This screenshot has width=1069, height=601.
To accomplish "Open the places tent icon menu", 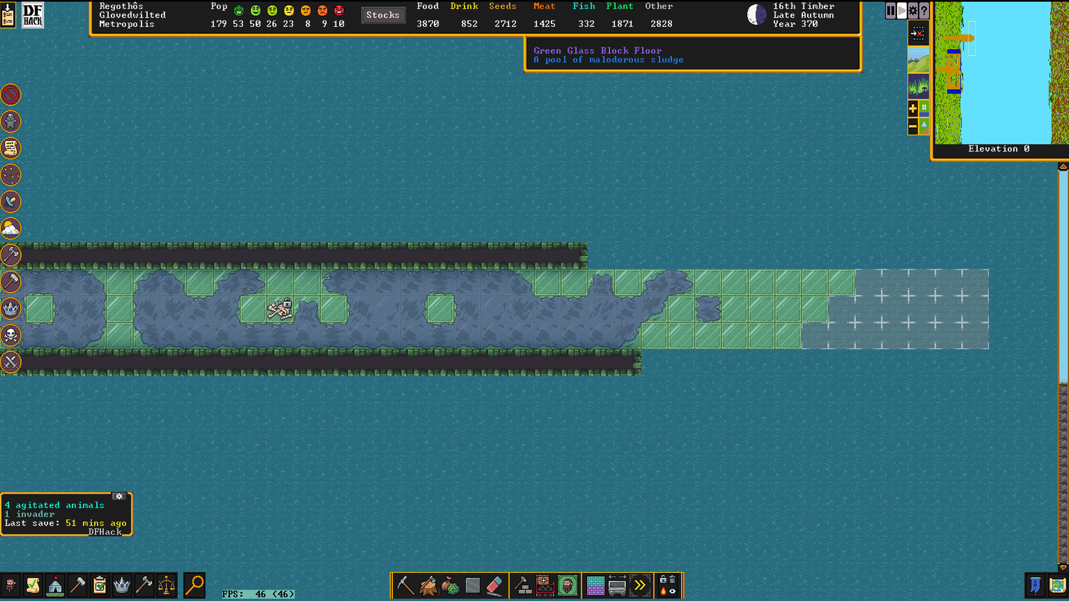I will [x=55, y=585].
